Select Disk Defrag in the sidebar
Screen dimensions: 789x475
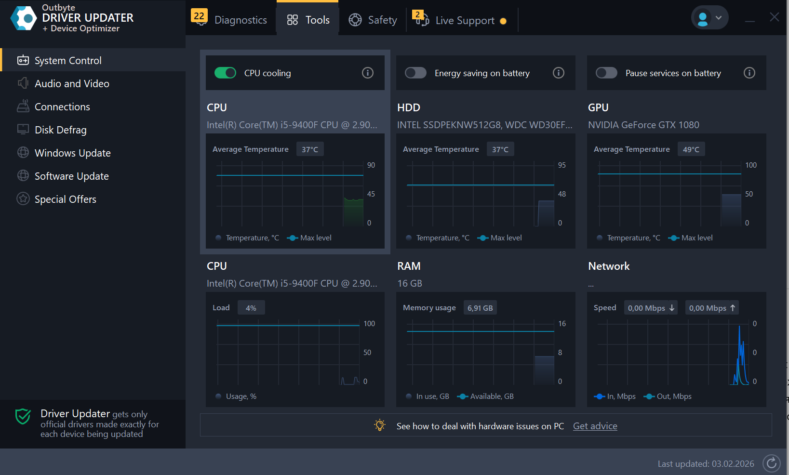[60, 130]
